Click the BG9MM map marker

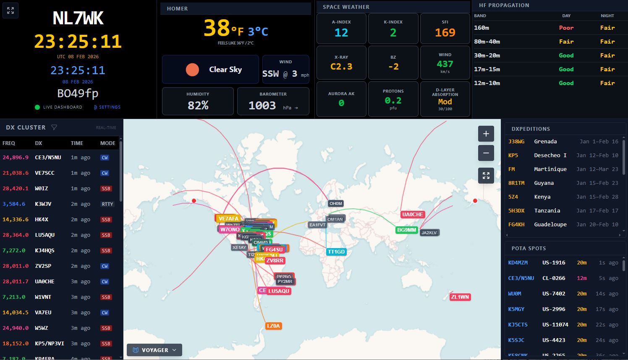(407, 230)
